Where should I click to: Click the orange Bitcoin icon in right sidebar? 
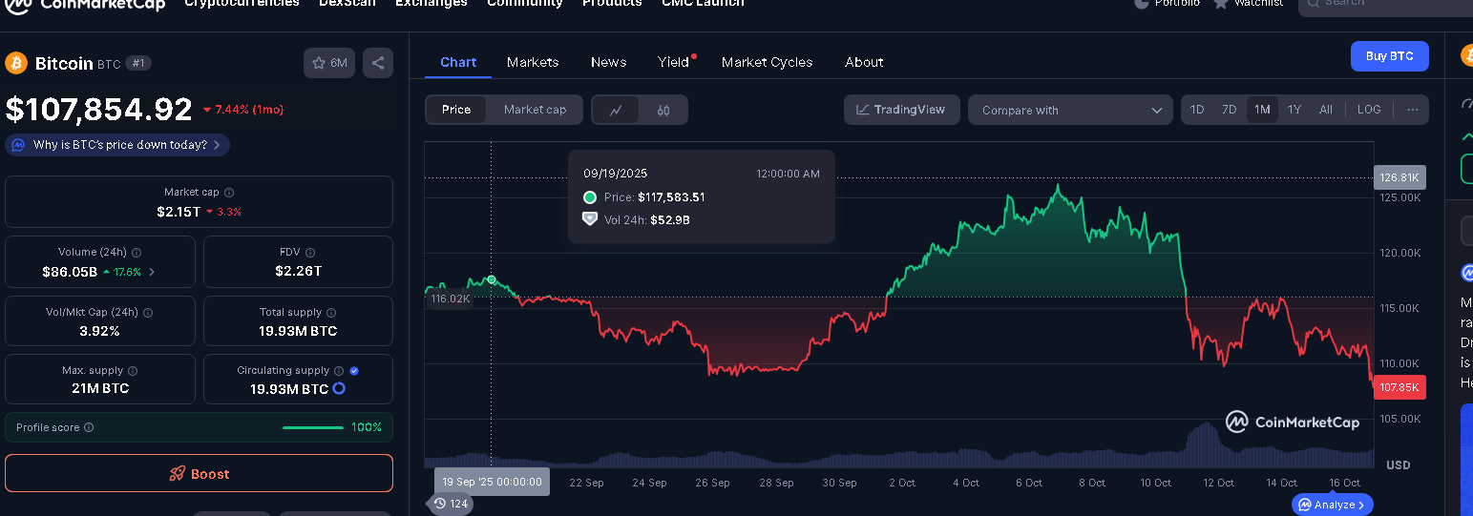(x=1467, y=56)
